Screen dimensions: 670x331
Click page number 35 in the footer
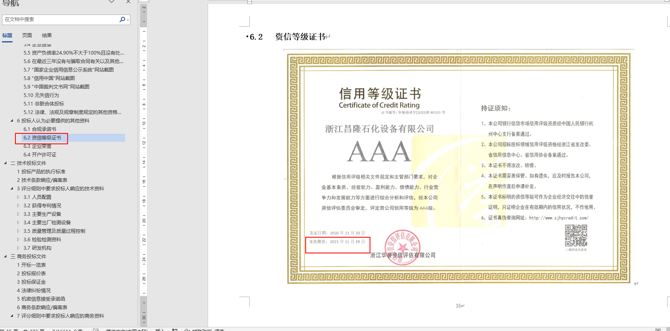click(x=459, y=306)
